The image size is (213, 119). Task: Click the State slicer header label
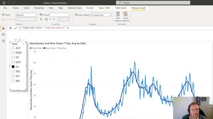[x=15, y=44]
